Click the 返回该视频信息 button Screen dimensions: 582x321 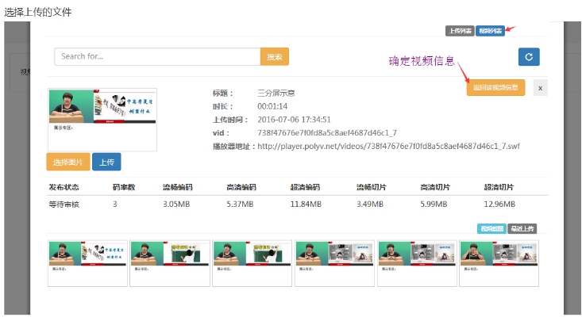(x=495, y=88)
